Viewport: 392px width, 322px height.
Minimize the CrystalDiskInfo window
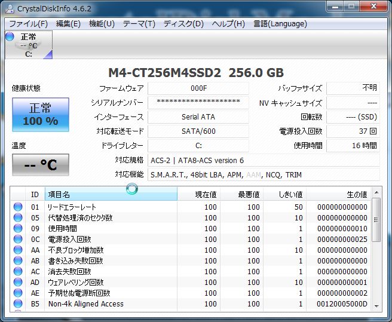(335, 7)
